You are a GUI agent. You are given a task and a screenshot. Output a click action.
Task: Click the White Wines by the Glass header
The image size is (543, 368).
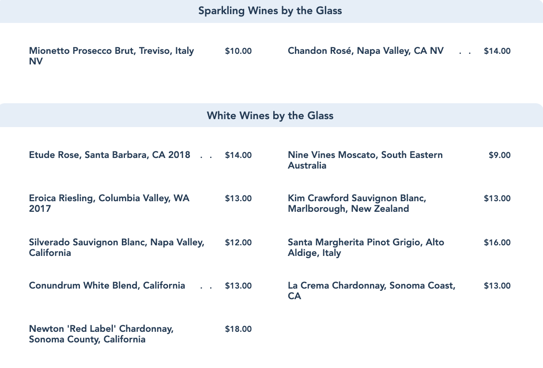point(270,116)
